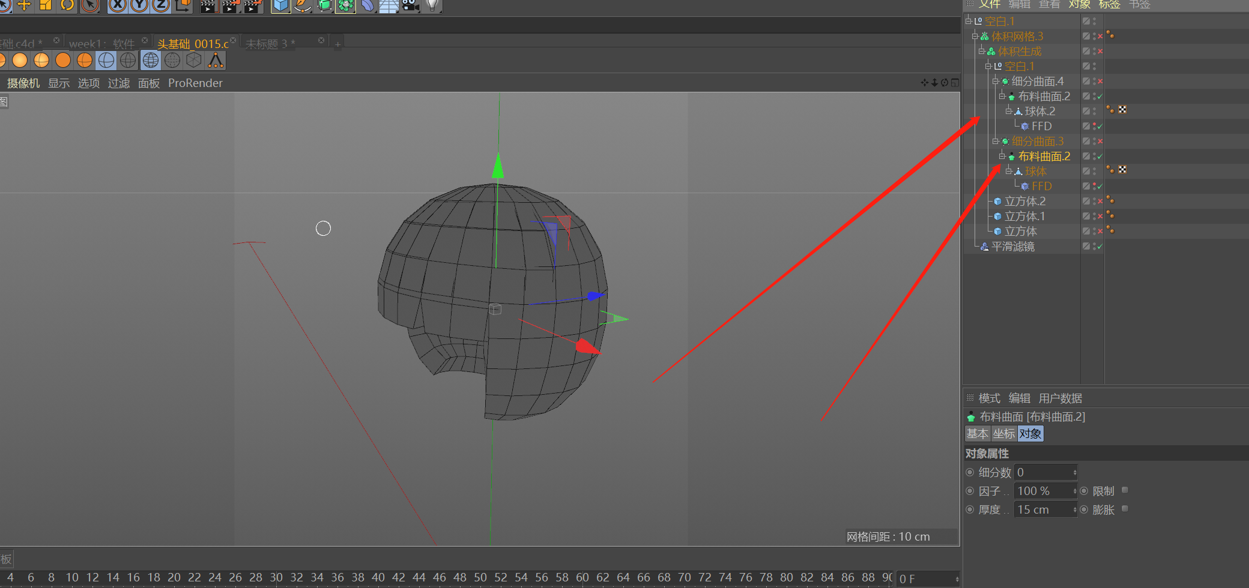Enable the 限制 checkbox
Image resolution: width=1249 pixels, height=588 pixels.
point(1125,490)
